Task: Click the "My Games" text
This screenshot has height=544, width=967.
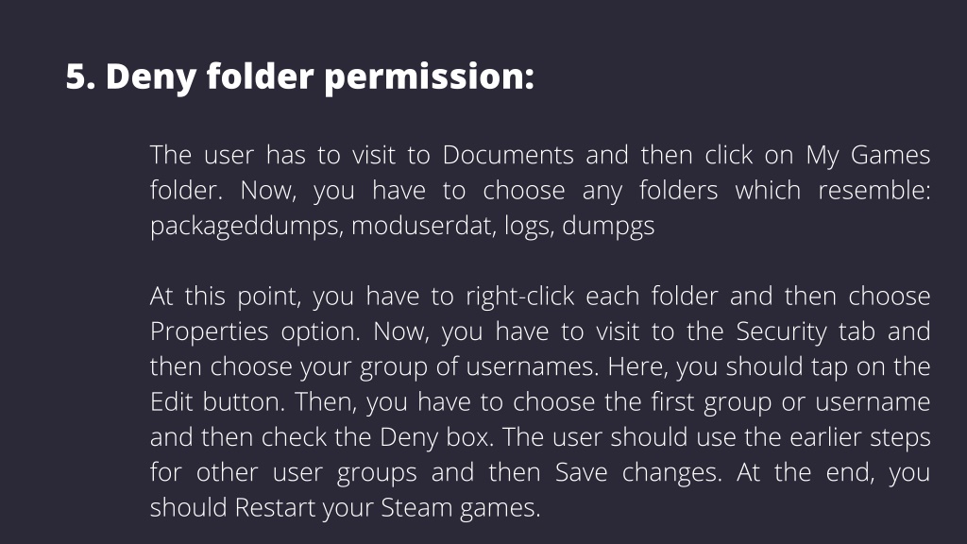Action: tap(869, 156)
